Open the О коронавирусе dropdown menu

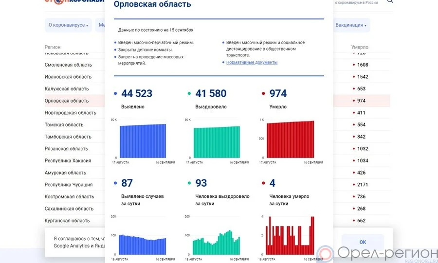point(68,25)
